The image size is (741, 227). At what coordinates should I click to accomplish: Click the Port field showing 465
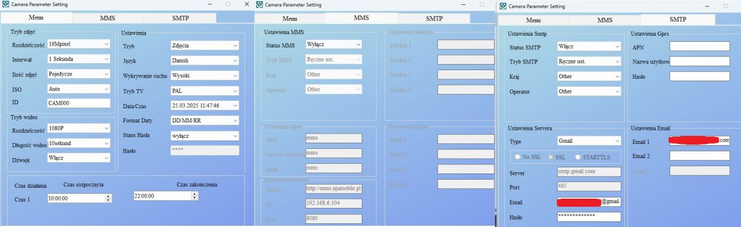pyautogui.click(x=588, y=186)
